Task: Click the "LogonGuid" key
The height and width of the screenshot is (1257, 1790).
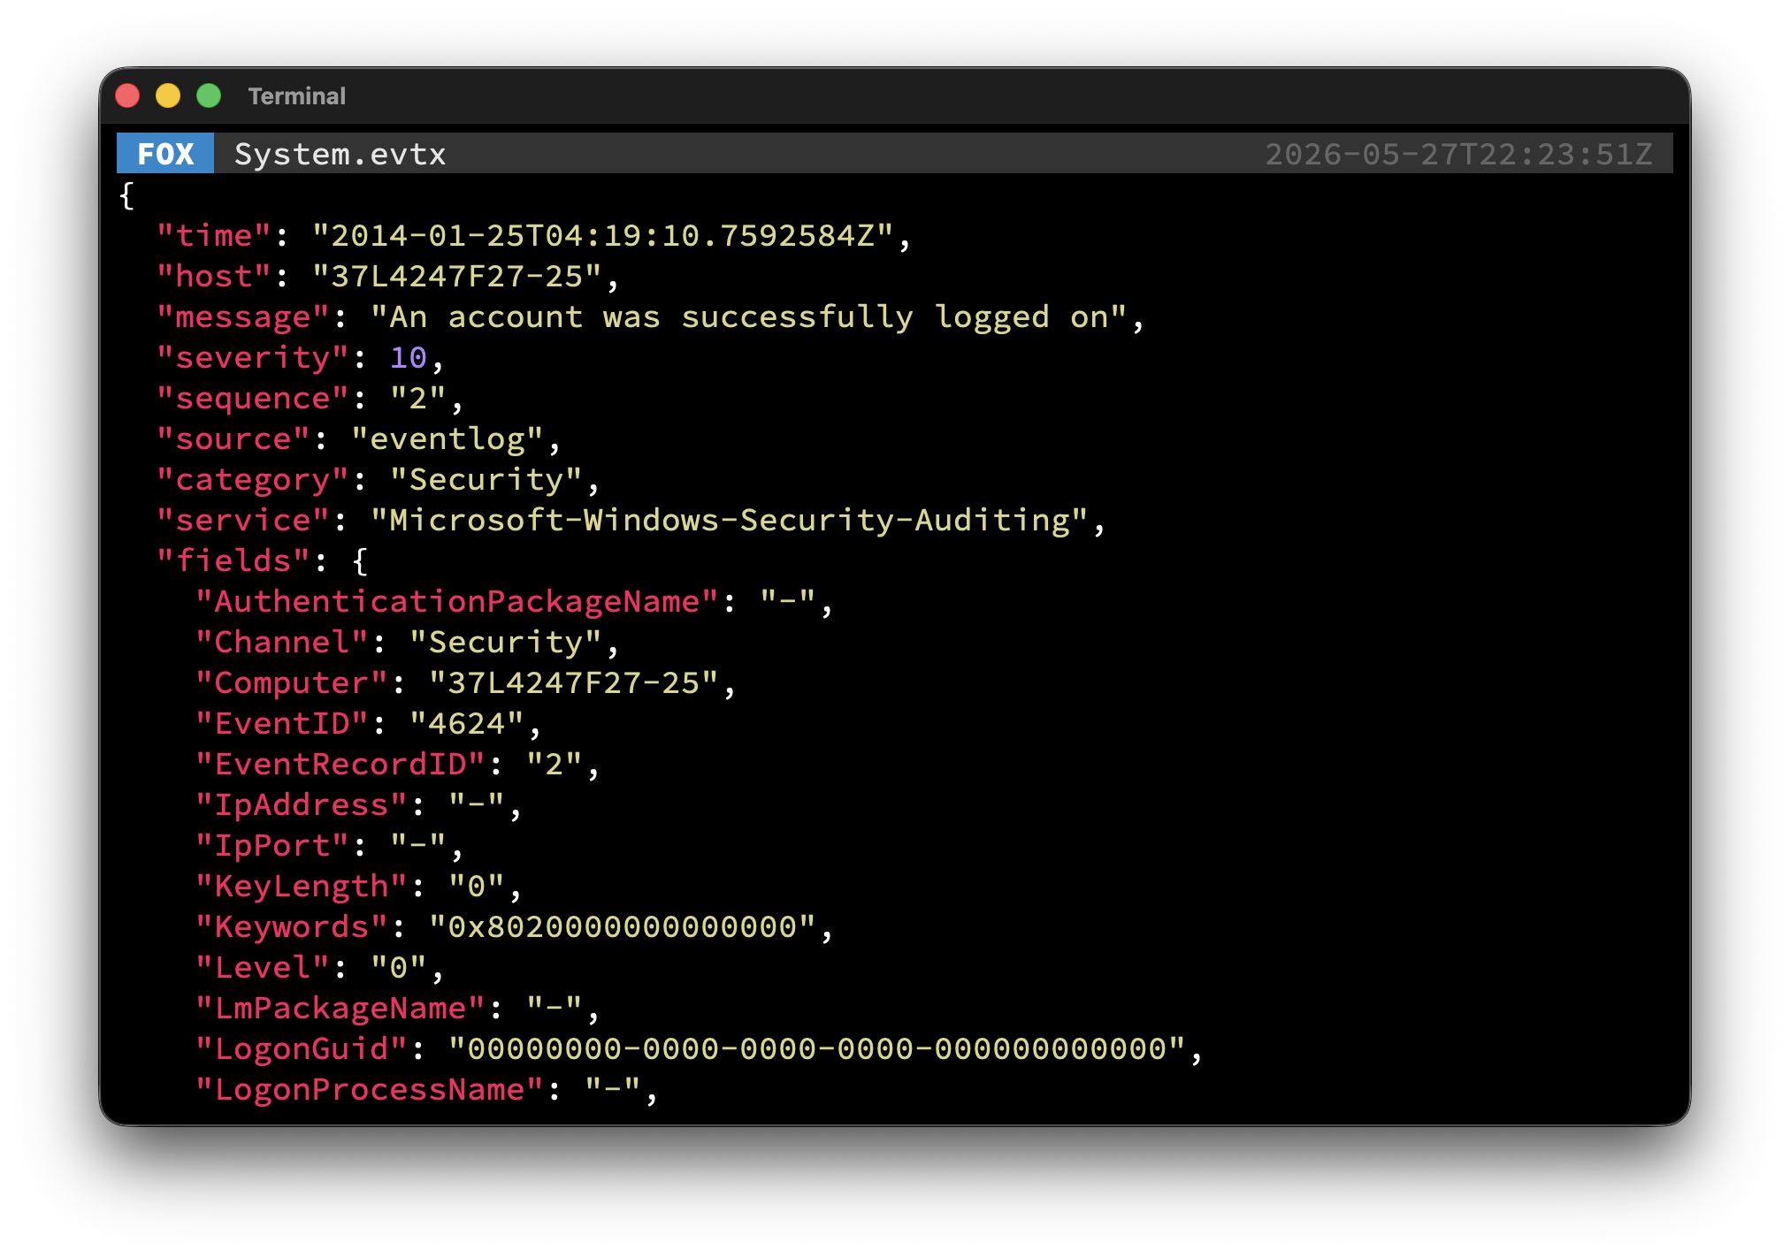Action: click(x=302, y=1048)
